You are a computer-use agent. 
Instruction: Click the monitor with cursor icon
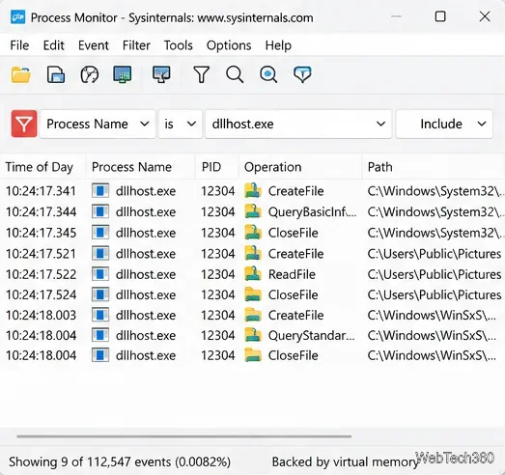[x=161, y=74]
